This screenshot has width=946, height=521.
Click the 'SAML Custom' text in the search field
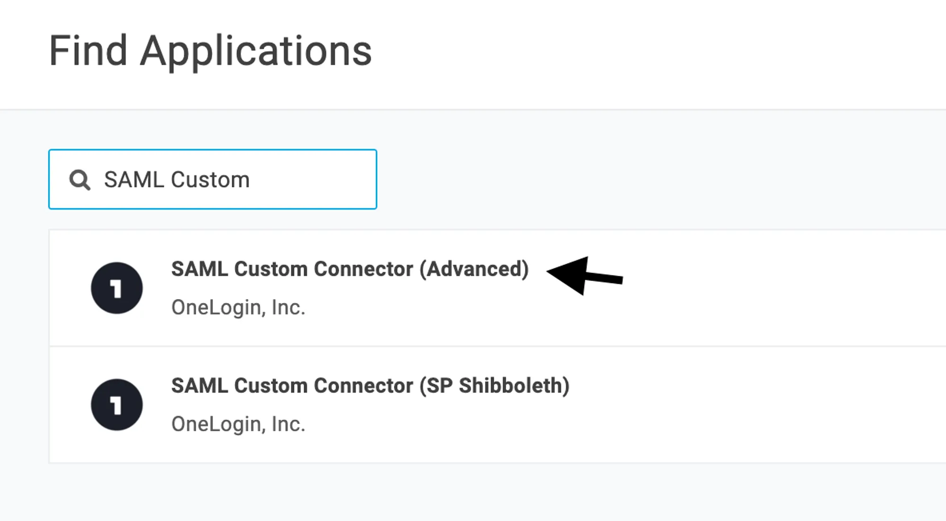pyautogui.click(x=176, y=180)
